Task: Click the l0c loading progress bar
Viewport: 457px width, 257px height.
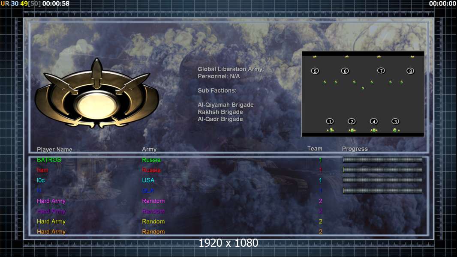Action: point(382,180)
